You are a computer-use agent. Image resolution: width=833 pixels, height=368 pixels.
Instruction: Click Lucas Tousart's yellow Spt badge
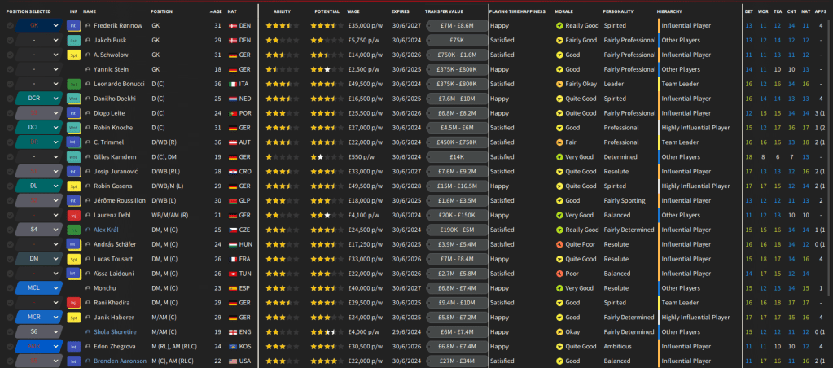point(73,259)
